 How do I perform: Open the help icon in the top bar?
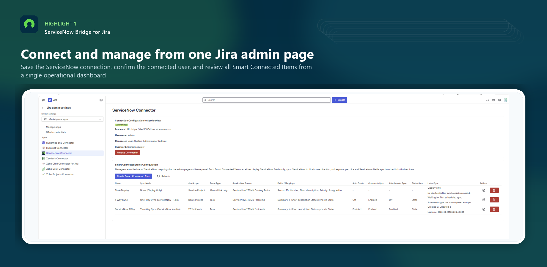coord(493,100)
